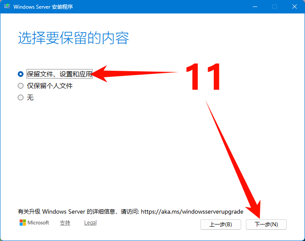Screen dimensions: 305x241
Task: Click the Windows Server 安装程序 title text
Action: tap(43, 7)
